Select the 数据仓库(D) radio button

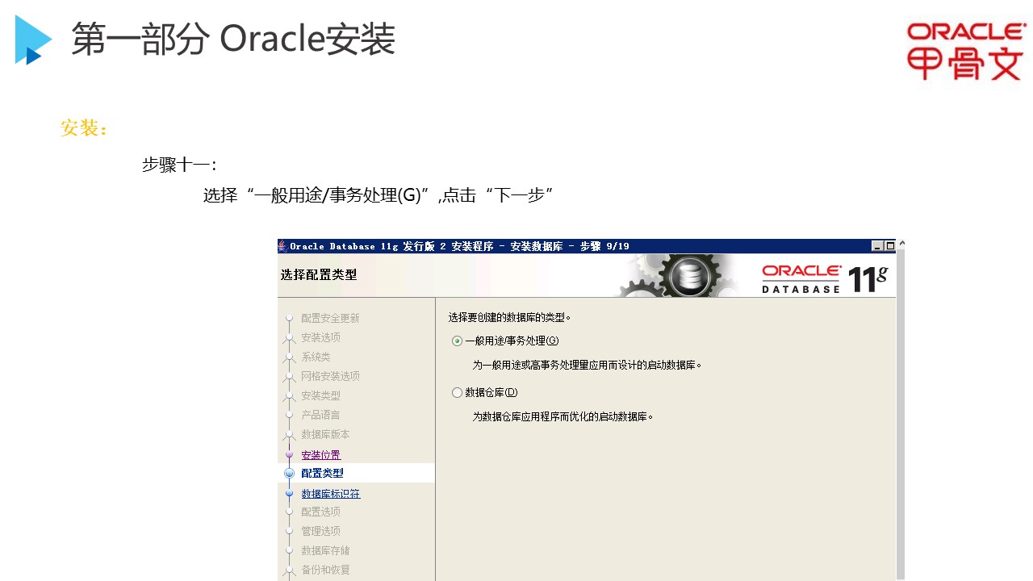coord(458,393)
